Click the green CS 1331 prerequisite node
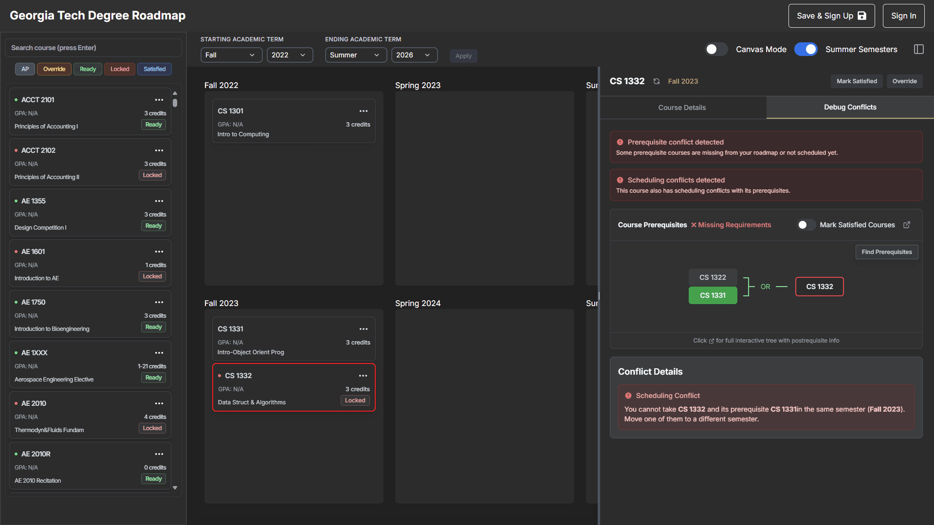 point(713,295)
